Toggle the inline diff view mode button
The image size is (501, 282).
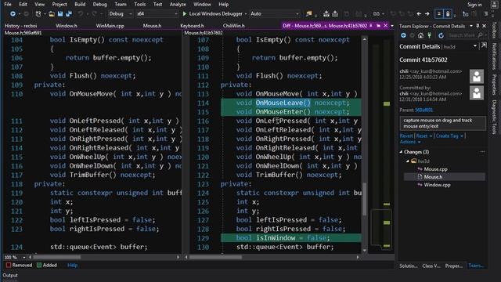tap(439, 14)
